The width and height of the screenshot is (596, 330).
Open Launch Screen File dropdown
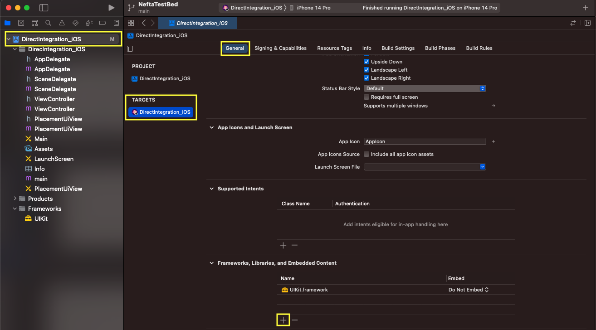[x=425, y=167]
